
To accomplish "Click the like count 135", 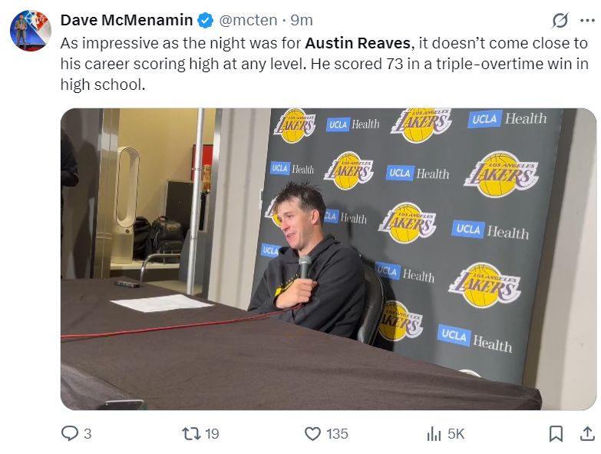I will [337, 434].
